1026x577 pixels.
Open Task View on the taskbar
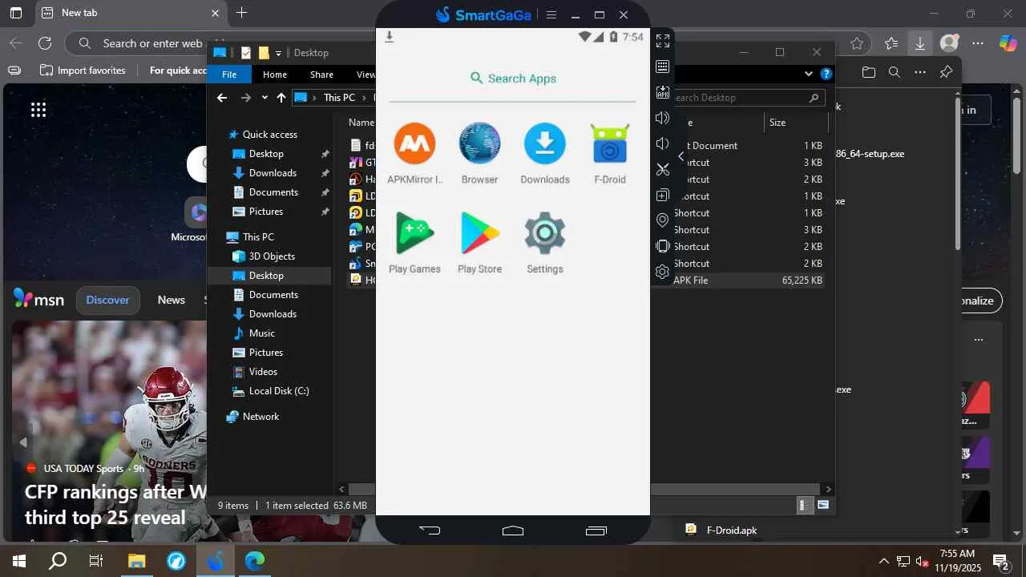96,561
